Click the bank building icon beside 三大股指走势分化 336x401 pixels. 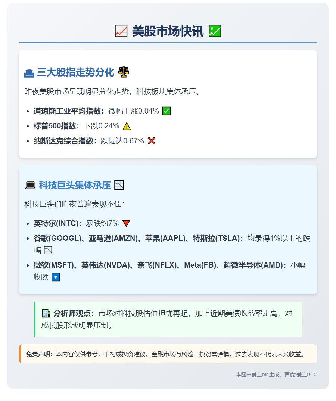pyautogui.click(x=29, y=72)
